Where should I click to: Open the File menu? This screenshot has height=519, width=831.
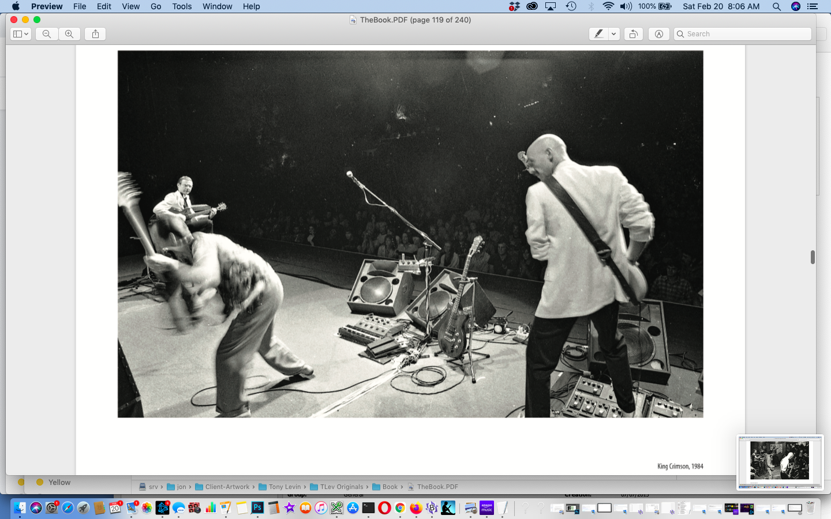point(80,6)
